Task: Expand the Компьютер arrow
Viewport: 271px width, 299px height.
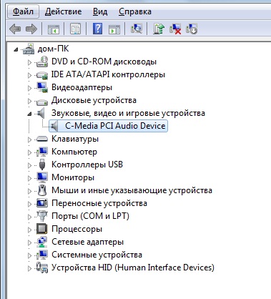Action: click(x=29, y=152)
